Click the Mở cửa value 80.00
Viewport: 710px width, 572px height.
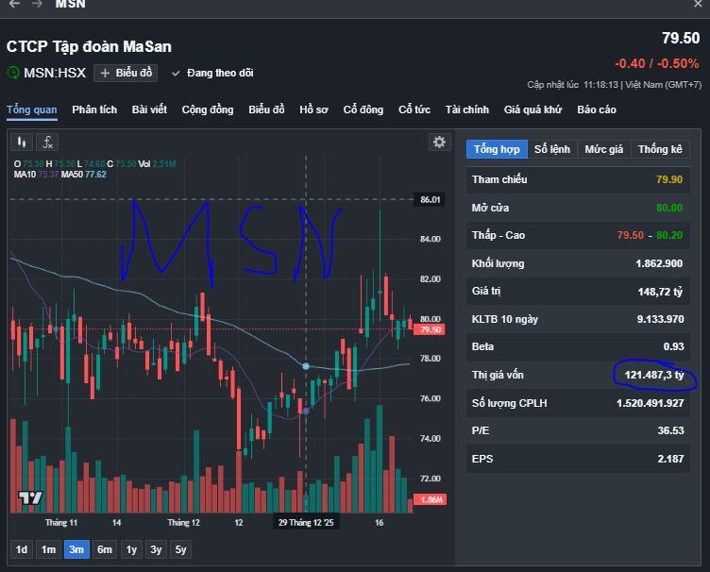click(x=669, y=208)
